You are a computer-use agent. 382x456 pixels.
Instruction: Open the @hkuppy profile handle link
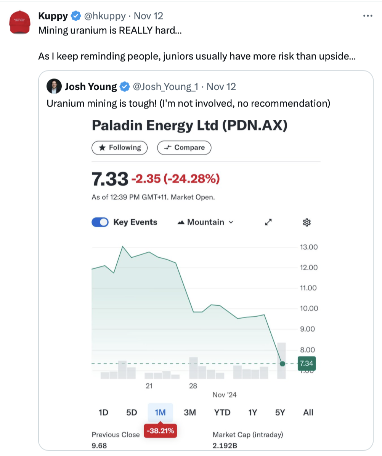coord(105,16)
